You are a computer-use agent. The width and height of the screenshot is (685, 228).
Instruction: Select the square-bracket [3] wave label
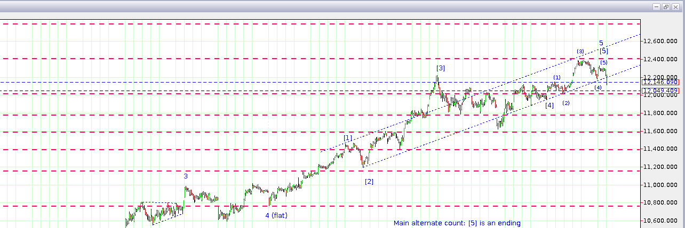click(x=441, y=68)
